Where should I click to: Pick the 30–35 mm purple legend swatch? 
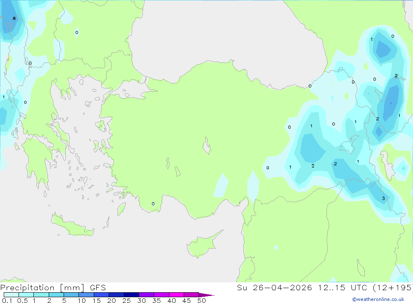(146, 295)
